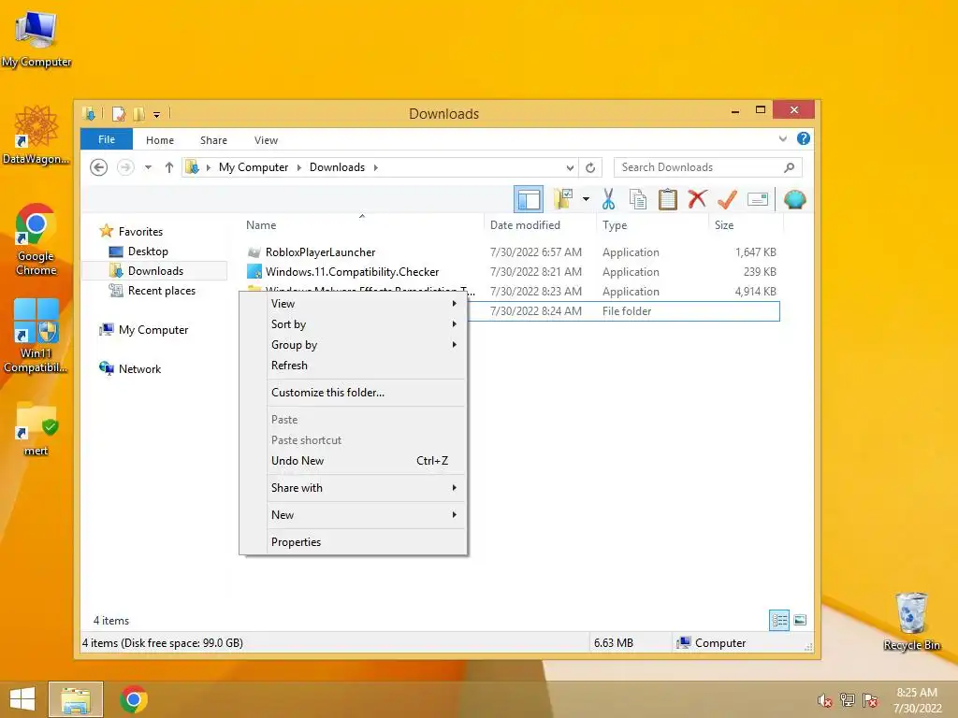Go back with the Back arrow
The image size is (958, 718).
(x=98, y=167)
